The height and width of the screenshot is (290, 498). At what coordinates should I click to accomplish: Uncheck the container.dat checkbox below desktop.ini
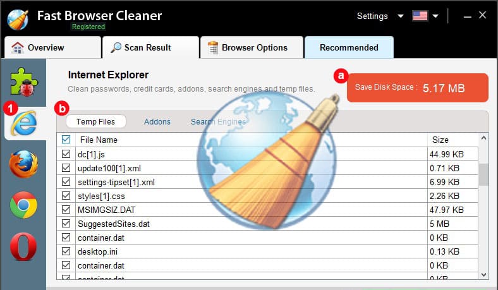(x=66, y=265)
